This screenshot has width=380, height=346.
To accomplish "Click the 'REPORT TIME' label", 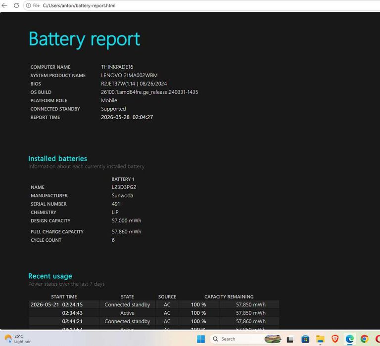I will coord(45,118).
